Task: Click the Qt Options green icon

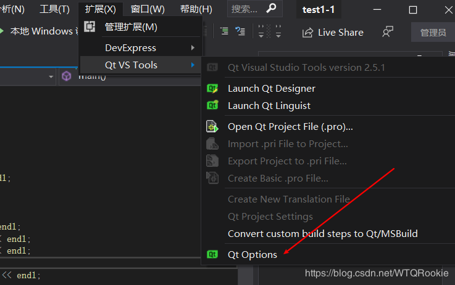Action: point(213,254)
